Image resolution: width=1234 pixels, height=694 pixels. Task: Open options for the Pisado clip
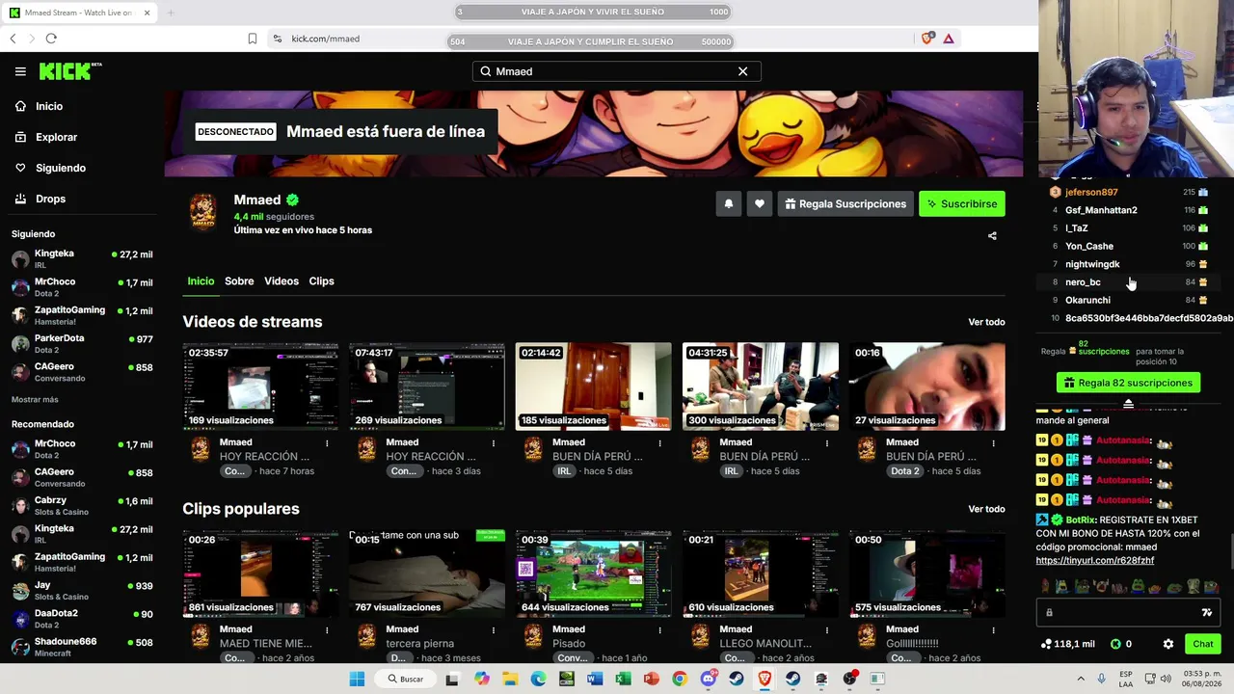(x=660, y=630)
